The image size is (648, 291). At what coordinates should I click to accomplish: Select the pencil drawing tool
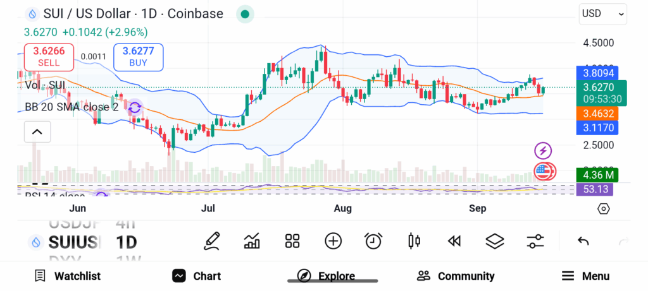coord(212,241)
